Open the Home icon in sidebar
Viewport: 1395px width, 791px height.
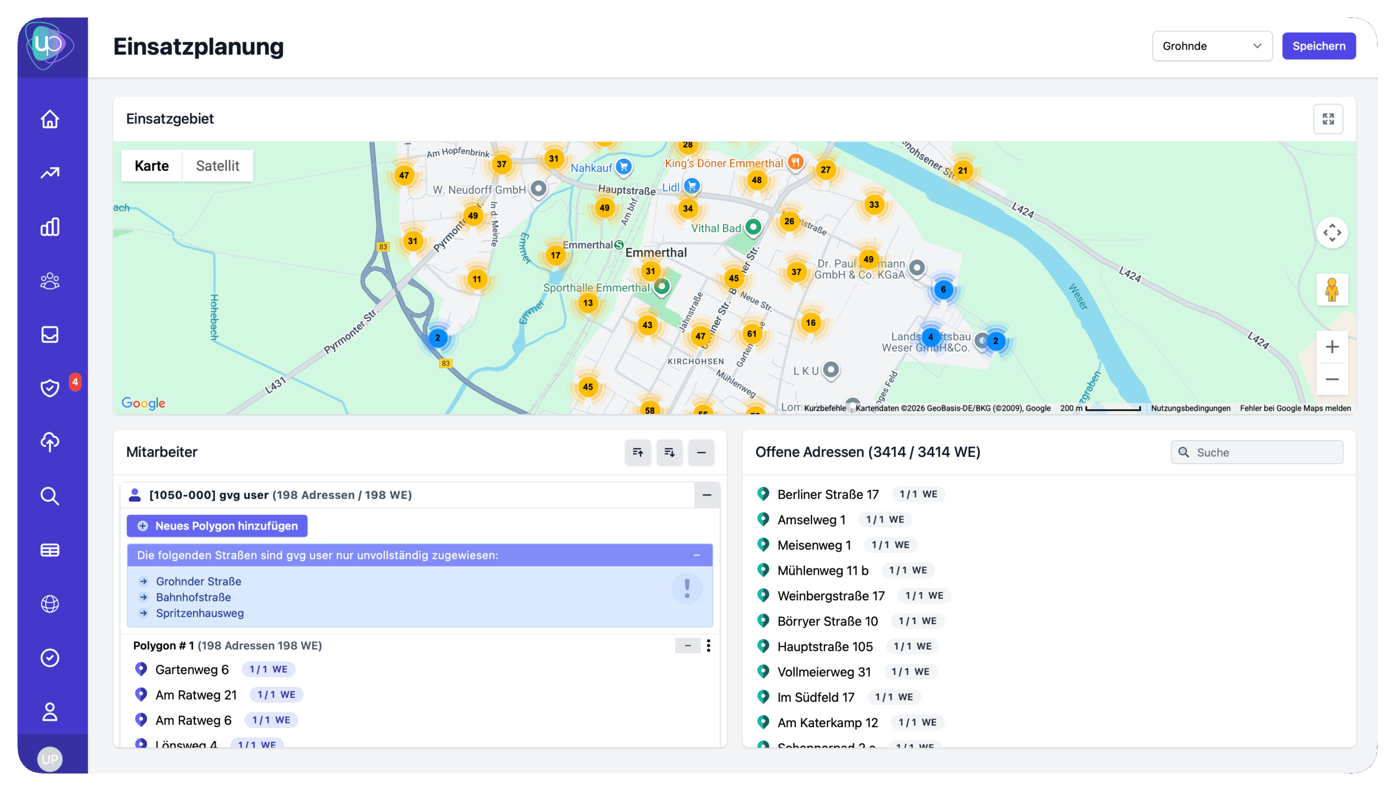(50, 119)
